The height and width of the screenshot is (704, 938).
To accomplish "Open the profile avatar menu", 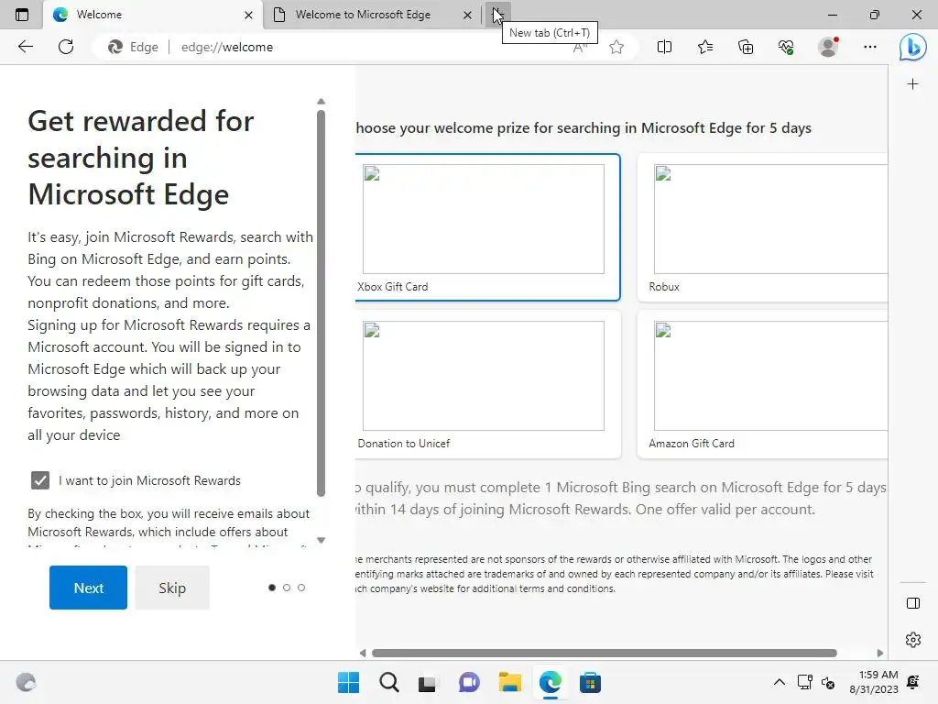I will click(828, 47).
